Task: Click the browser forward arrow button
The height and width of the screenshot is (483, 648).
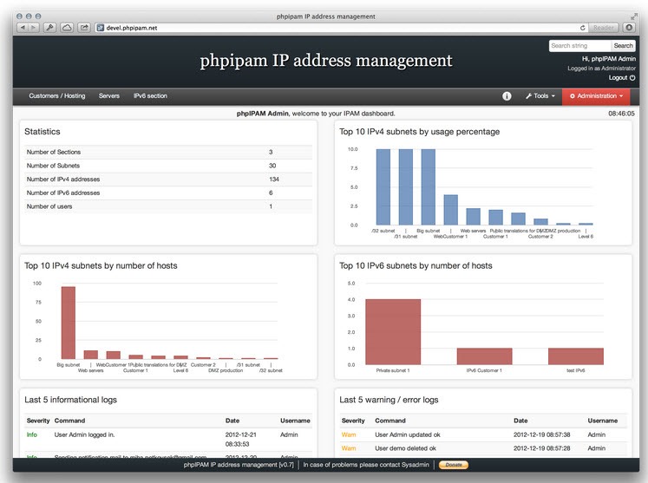Action: click(34, 28)
